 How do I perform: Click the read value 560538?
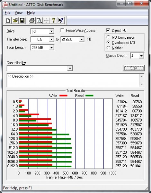click(x=136, y=157)
